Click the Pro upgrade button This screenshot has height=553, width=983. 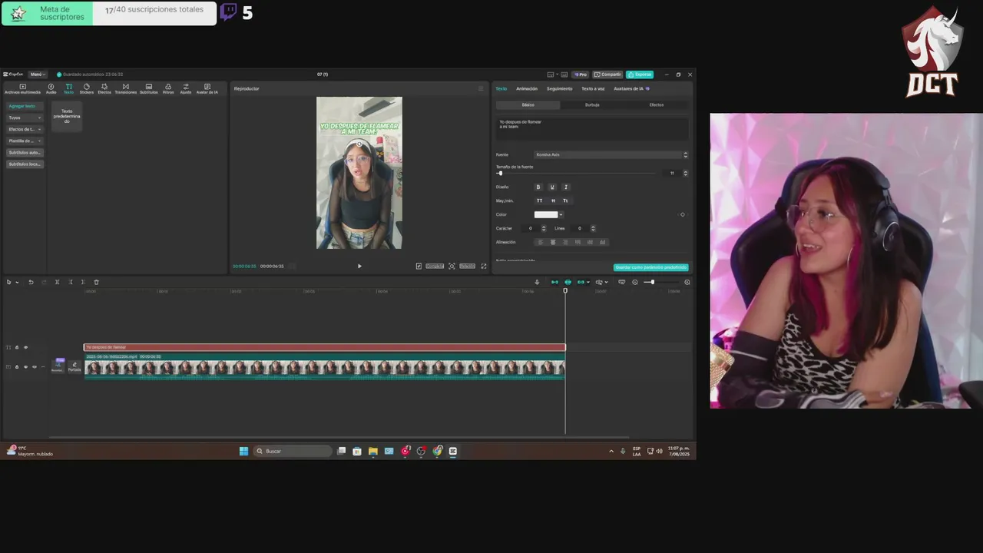581,75
